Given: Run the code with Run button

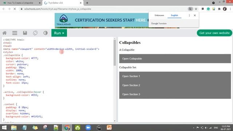Looking at the screenshot, I should (x=59, y=33).
